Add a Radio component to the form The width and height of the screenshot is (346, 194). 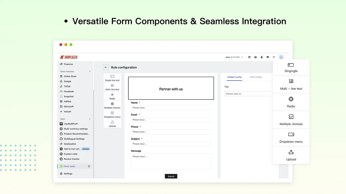coord(112,96)
